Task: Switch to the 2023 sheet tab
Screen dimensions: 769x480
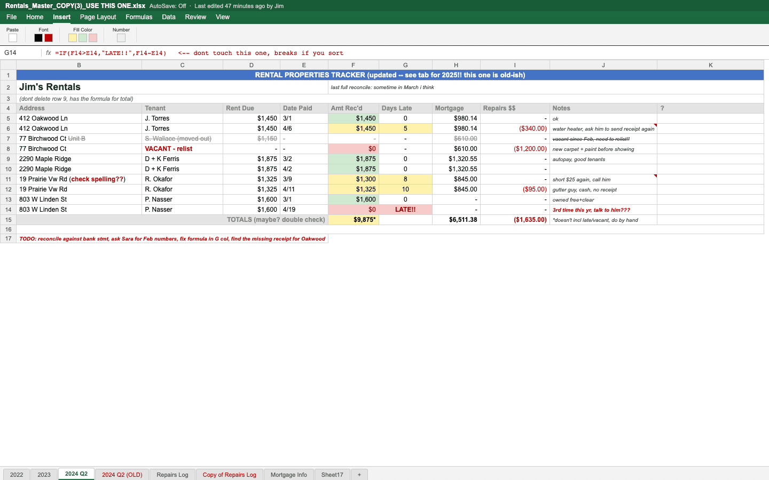Action: click(x=44, y=475)
